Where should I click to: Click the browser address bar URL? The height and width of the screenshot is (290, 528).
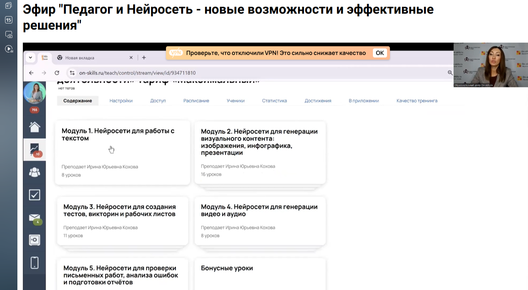138,73
